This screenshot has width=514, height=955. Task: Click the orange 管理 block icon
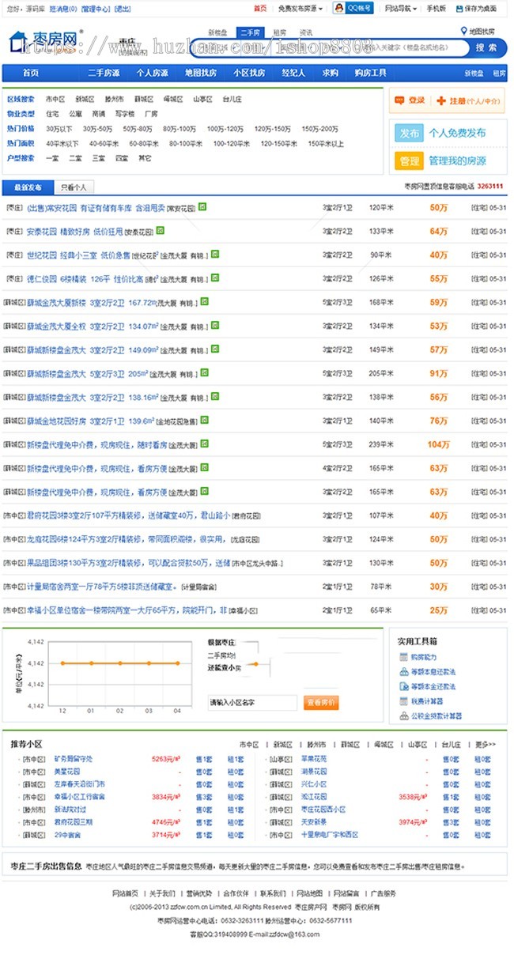pos(409,160)
